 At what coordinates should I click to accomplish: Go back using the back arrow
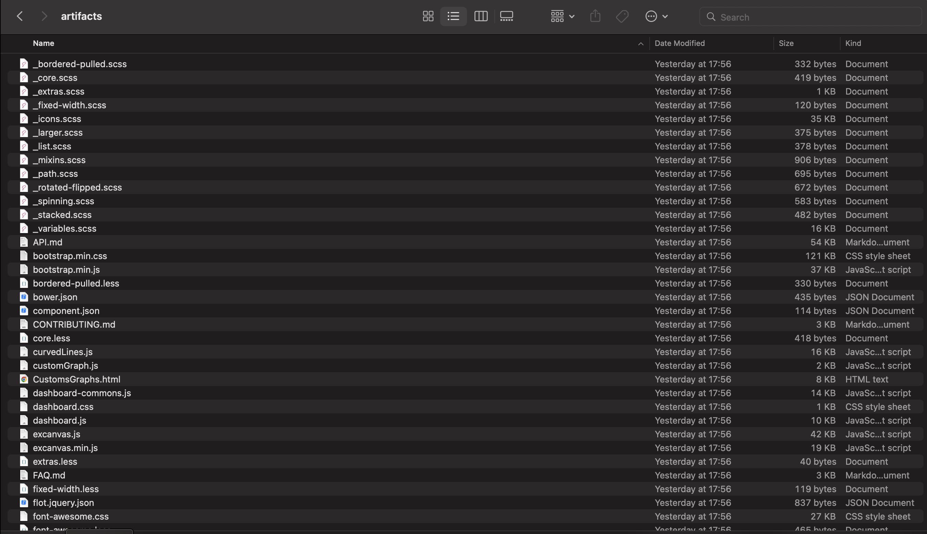coord(20,16)
